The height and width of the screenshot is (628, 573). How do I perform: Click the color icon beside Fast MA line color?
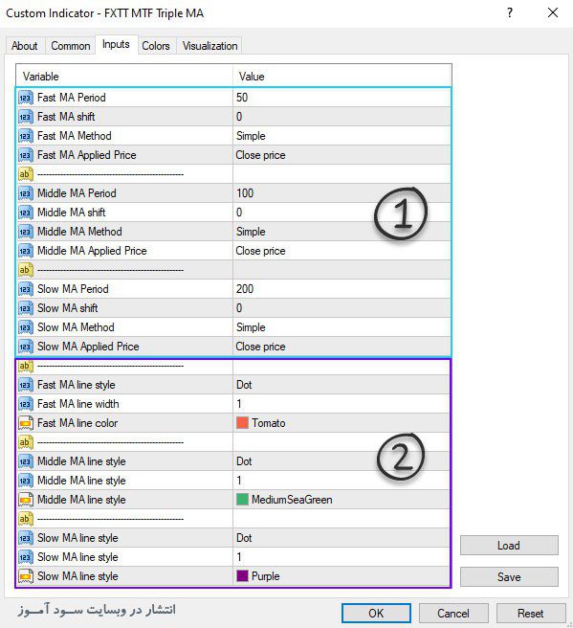point(25,423)
